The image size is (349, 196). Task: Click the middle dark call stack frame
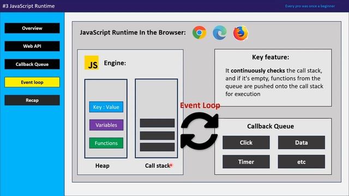coord(157,136)
